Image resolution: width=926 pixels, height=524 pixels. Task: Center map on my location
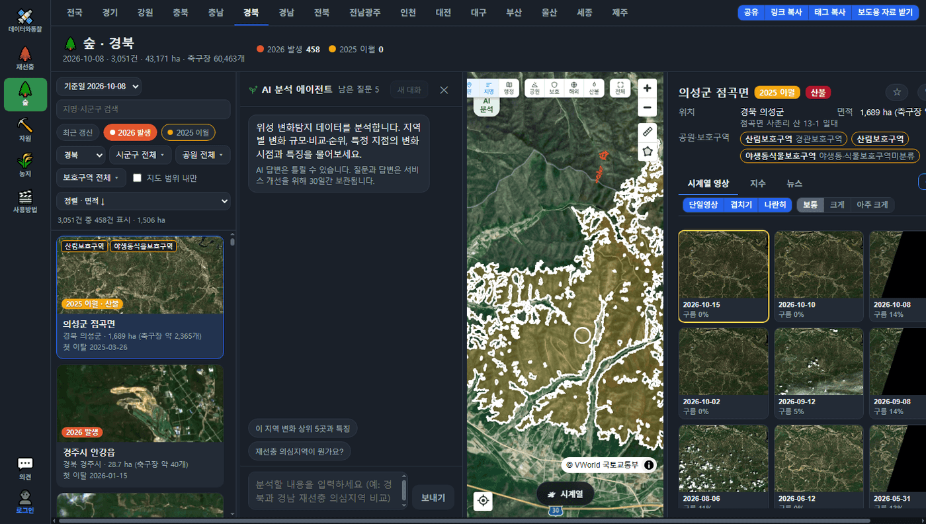(484, 501)
